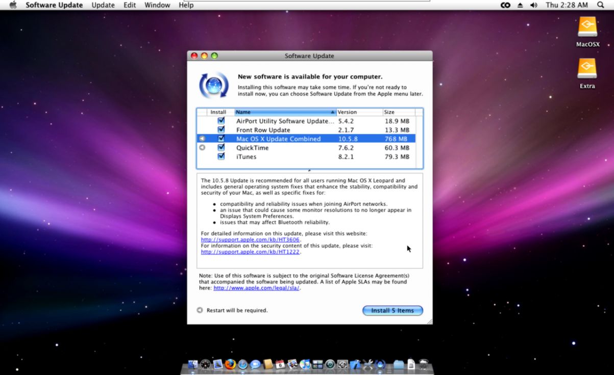Click the 768 MB size cell

(396, 139)
